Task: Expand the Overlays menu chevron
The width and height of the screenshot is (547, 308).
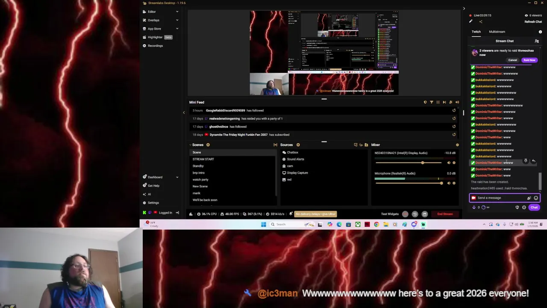Action: [177, 20]
